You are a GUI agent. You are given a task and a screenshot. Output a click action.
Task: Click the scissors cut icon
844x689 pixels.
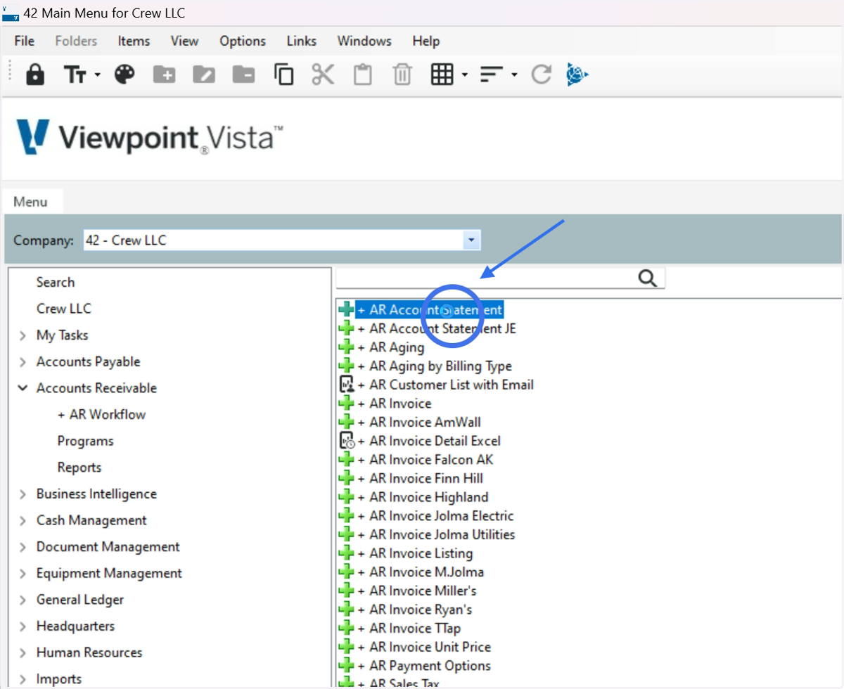323,74
